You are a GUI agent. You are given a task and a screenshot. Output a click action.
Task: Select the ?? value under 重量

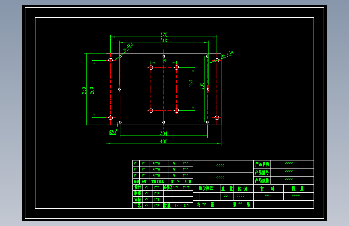[x=225, y=196]
